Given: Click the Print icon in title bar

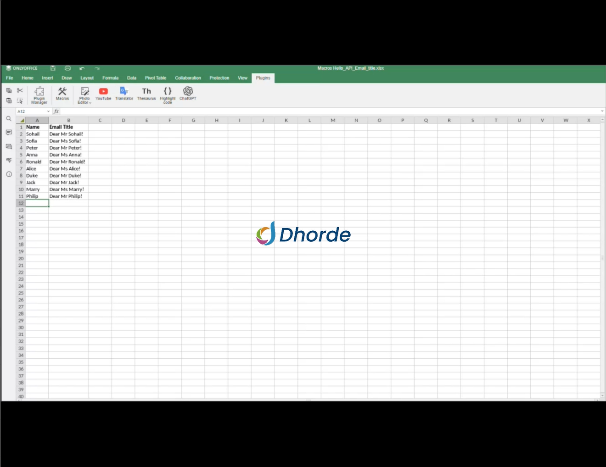Looking at the screenshot, I should [67, 68].
